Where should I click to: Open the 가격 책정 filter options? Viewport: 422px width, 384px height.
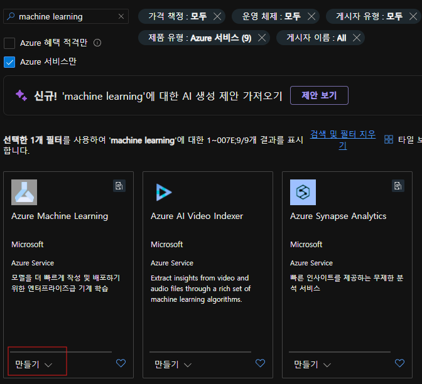177,16
